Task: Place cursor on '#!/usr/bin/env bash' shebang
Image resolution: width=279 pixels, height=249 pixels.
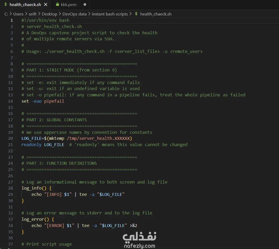Action: point(45,20)
